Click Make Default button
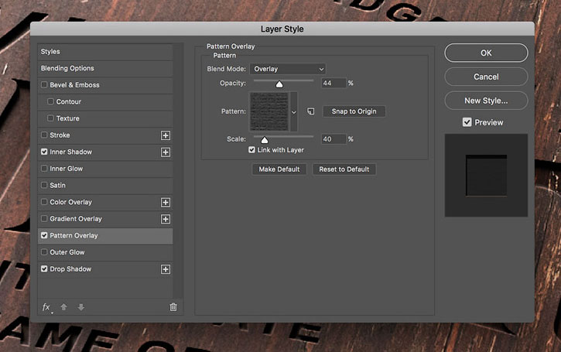This screenshot has width=561, height=352. point(279,169)
